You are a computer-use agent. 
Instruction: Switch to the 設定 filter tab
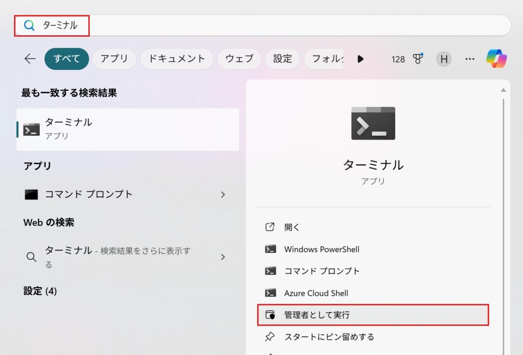tap(282, 59)
